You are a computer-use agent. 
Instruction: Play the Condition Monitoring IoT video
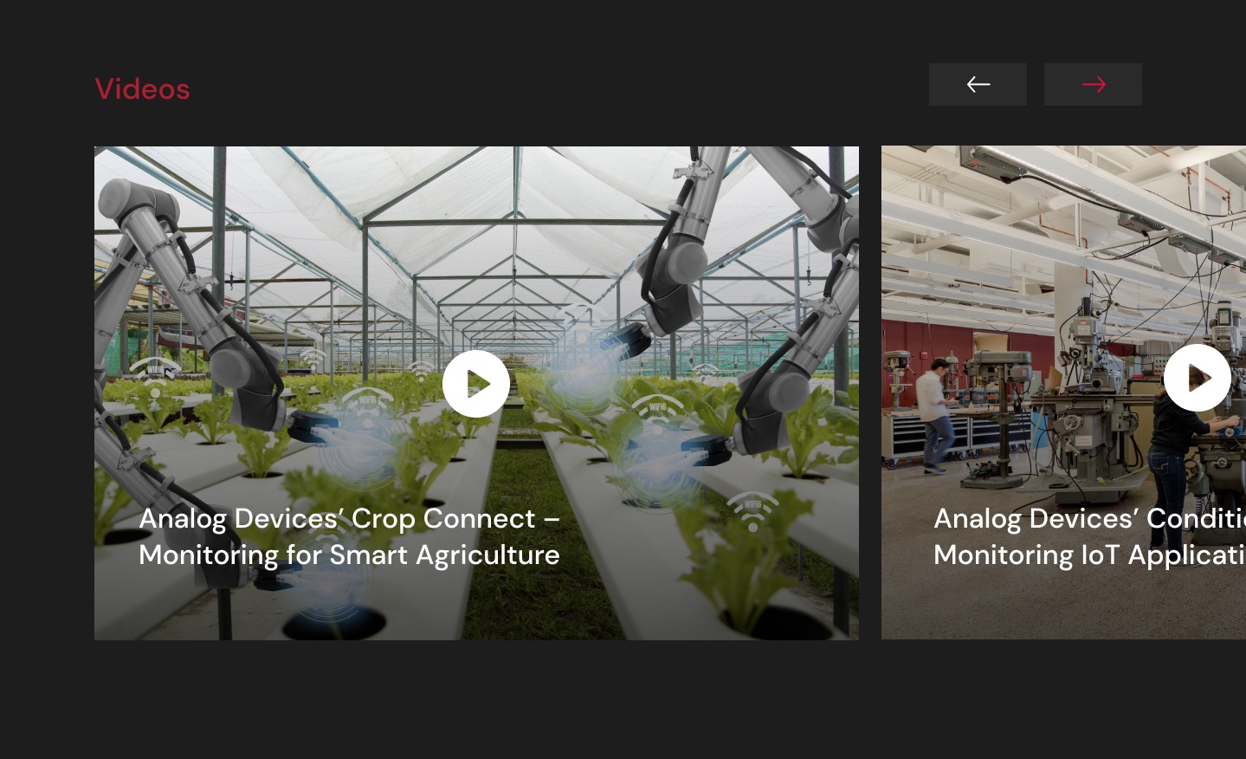pos(1197,378)
